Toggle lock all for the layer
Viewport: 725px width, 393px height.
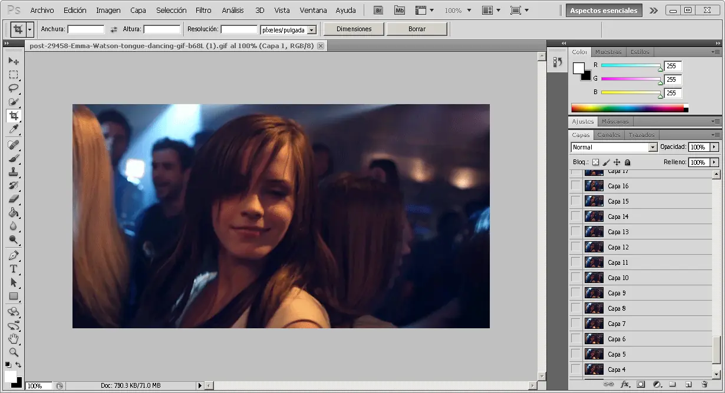click(x=628, y=162)
